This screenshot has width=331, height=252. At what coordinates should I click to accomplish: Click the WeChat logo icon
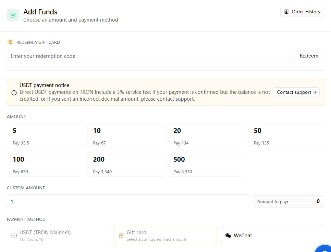228,236
